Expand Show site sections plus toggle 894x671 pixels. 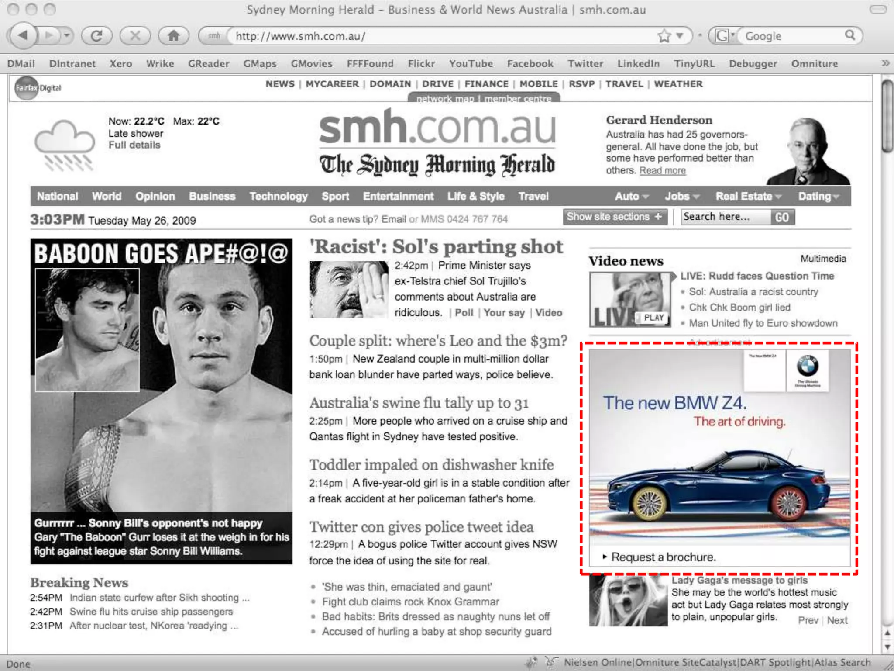[615, 217]
